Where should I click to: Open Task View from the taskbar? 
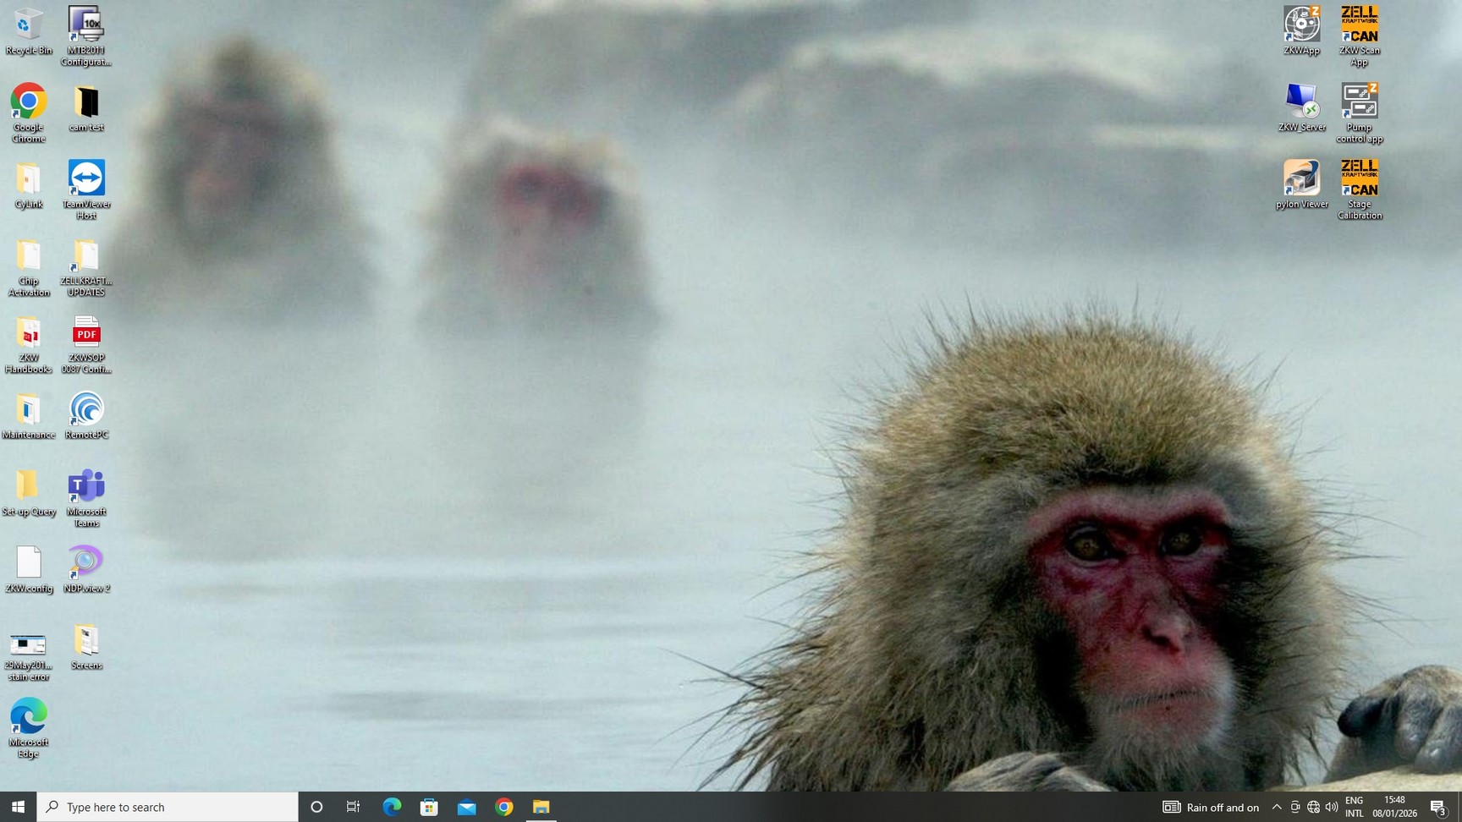coord(354,807)
